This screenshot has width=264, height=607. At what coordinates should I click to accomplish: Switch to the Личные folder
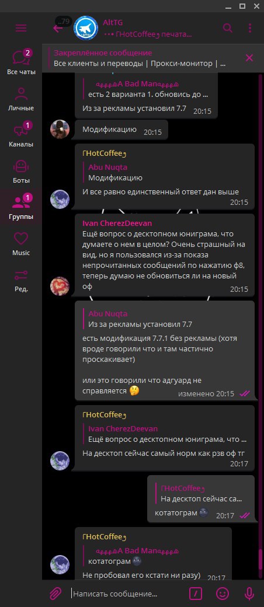[21, 99]
